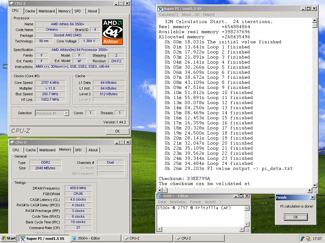This screenshot has width=325, height=243.
Task: Click DRAM Frequency value 459.6 MHz
Action: [78, 188]
